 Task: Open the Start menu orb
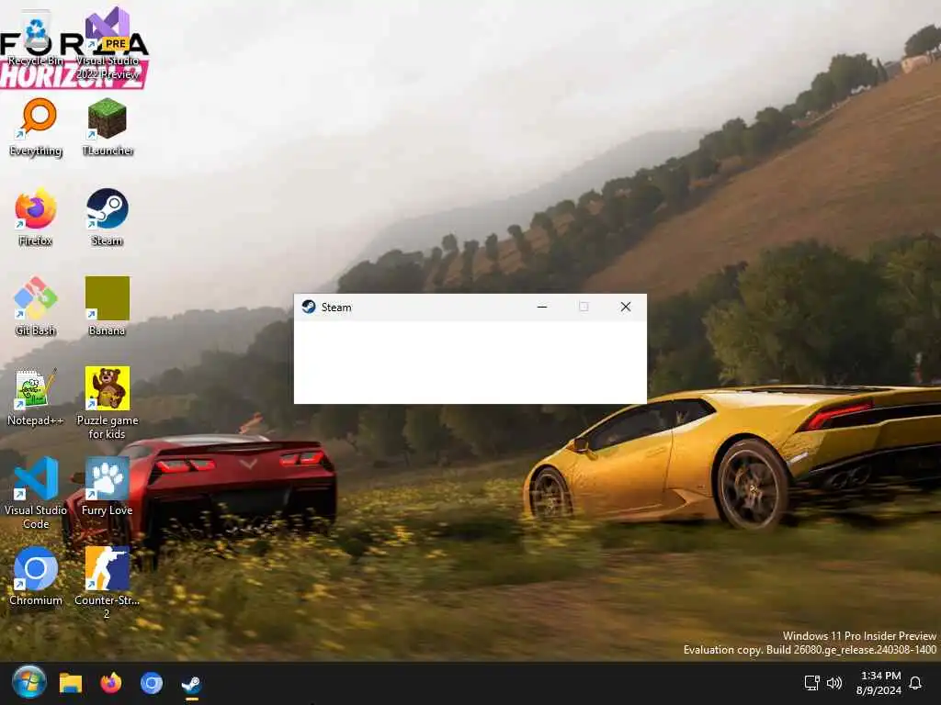click(x=28, y=683)
